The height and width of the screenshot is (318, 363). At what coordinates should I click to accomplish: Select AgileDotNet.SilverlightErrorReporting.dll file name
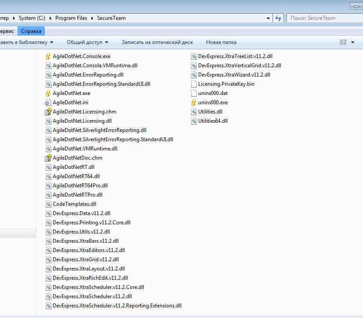click(100, 130)
